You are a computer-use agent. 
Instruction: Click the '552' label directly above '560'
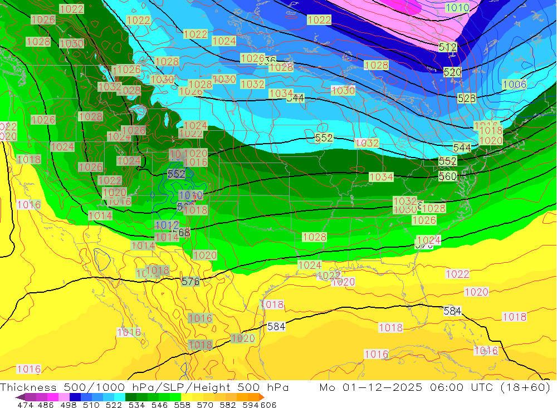pos(448,161)
